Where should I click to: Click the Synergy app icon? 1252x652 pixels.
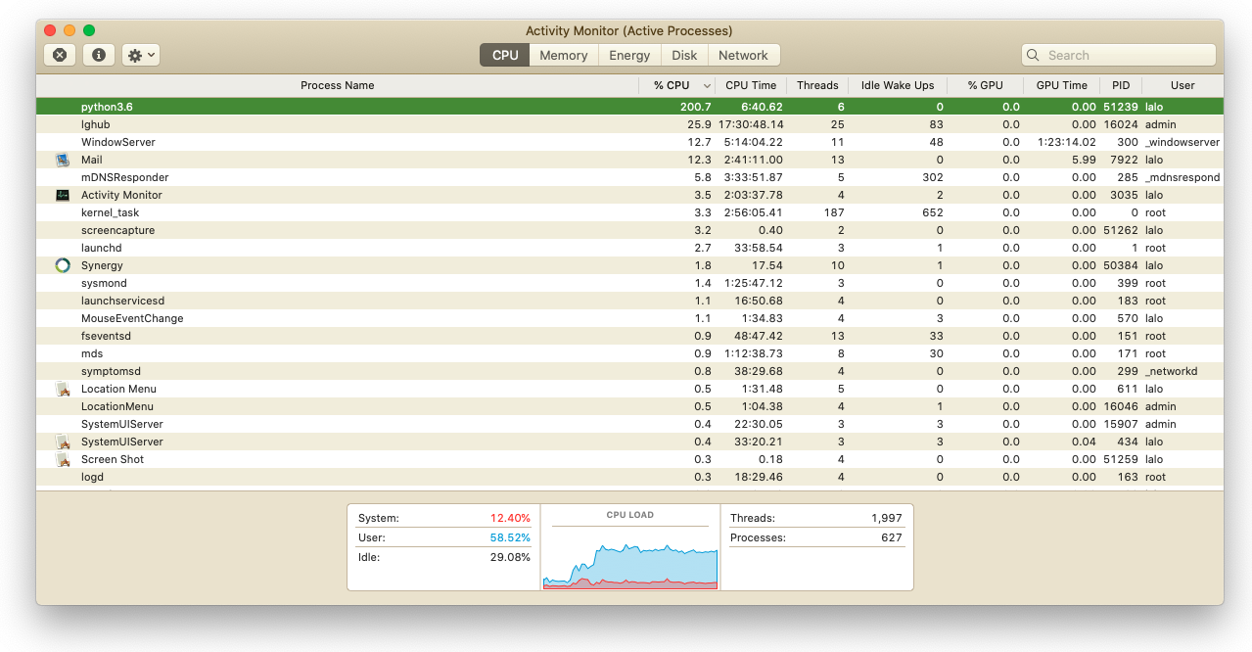click(x=63, y=265)
